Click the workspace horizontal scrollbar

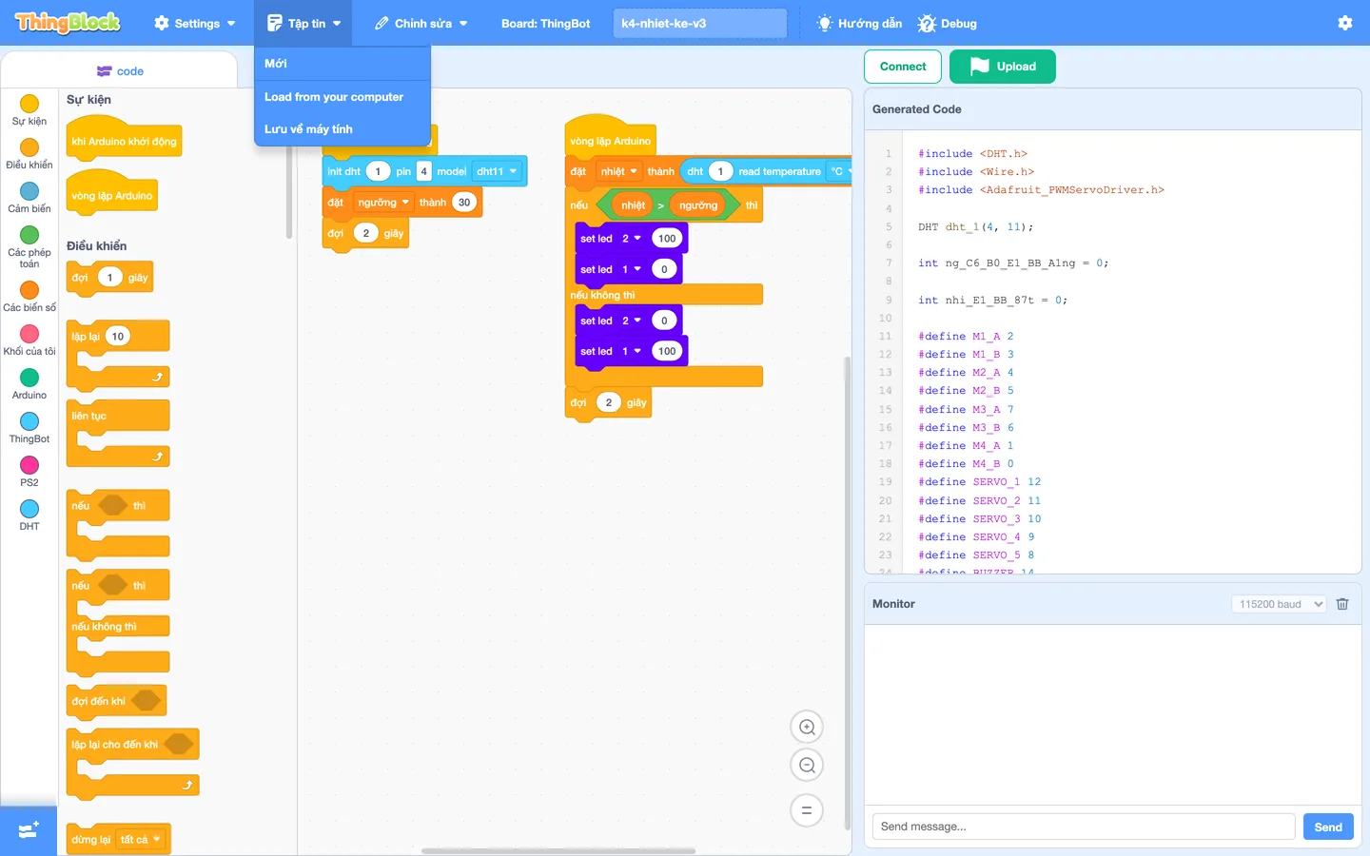coord(558,850)
